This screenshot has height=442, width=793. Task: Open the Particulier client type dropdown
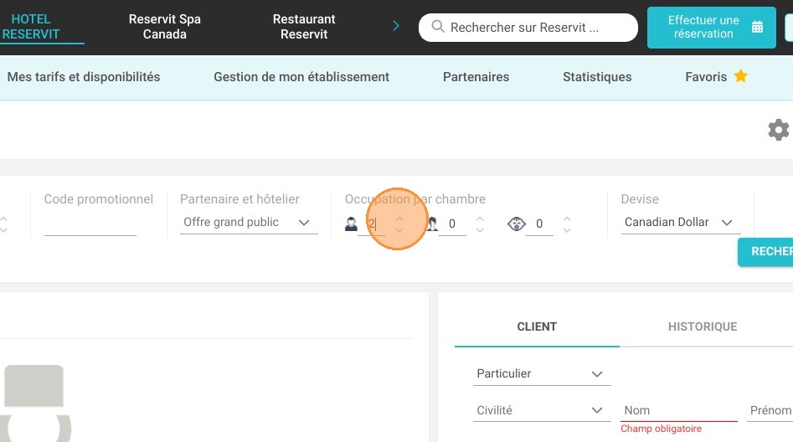tap(542, 373)
